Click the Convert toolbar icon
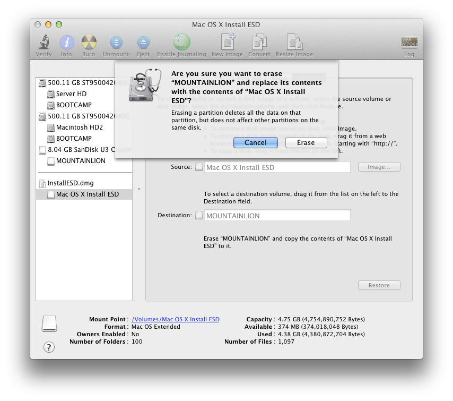This screenshot has width=453, height=401. (259, 42)
